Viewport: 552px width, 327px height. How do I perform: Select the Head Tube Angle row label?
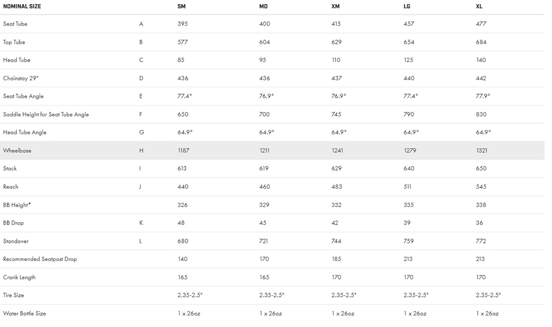(x=24, y=133)
